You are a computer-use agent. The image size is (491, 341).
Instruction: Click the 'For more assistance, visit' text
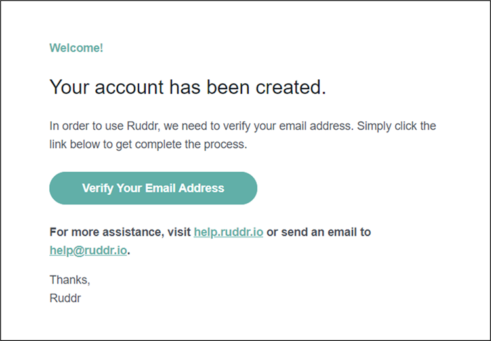coord(120,232)
